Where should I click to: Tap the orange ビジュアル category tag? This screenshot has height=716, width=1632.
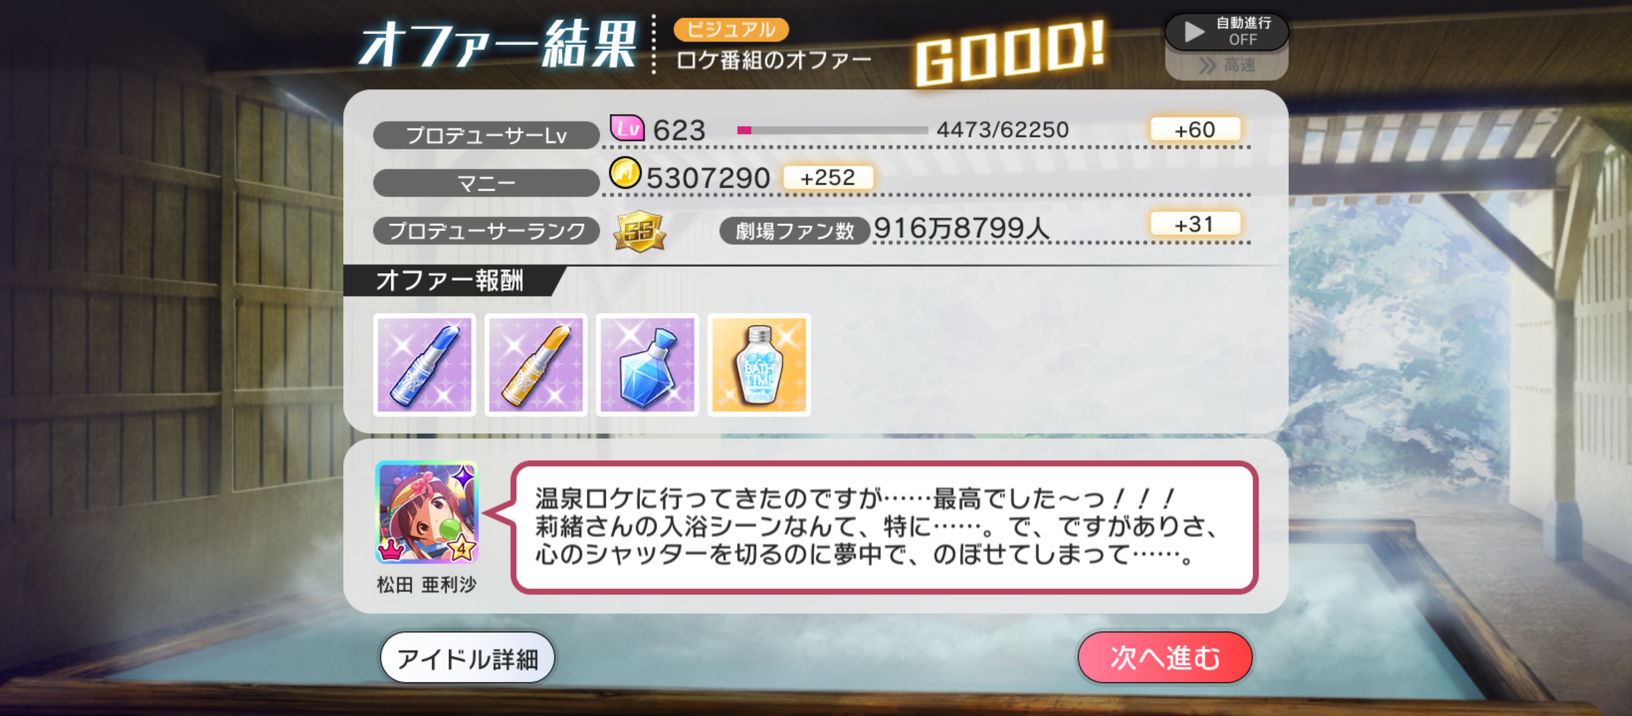(731, 29)
